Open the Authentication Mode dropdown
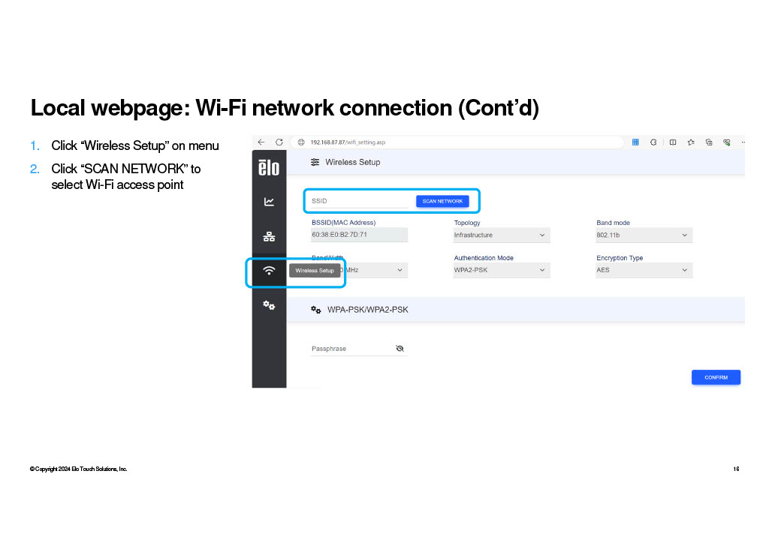This screenshot has width=769, height=543. click(x=501, y=270)
